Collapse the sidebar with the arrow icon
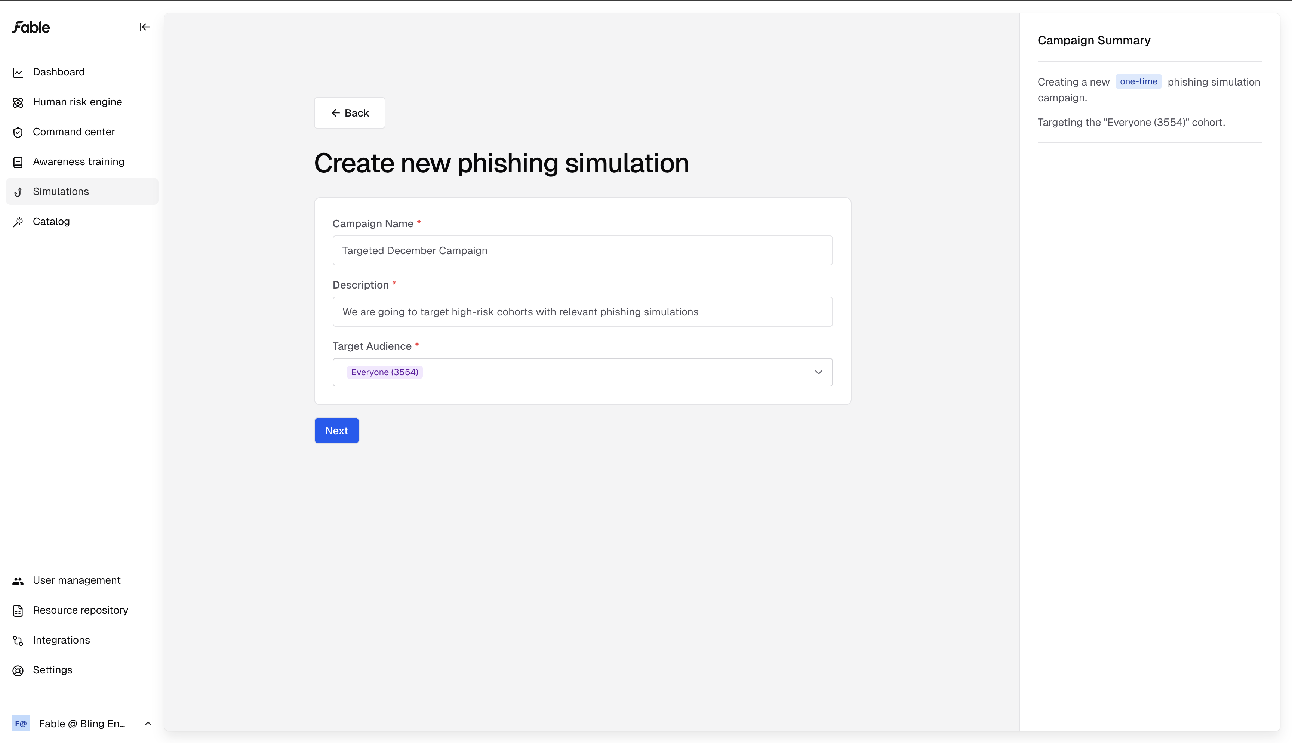The height and width of the screenshot is (743, 1292). (144, 27)
